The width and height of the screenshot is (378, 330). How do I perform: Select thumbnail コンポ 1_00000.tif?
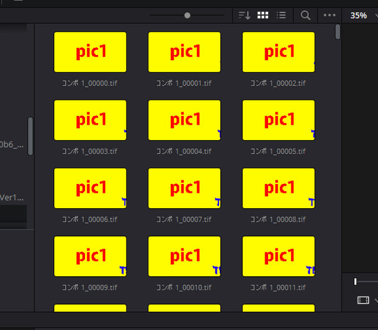(90, 52)
